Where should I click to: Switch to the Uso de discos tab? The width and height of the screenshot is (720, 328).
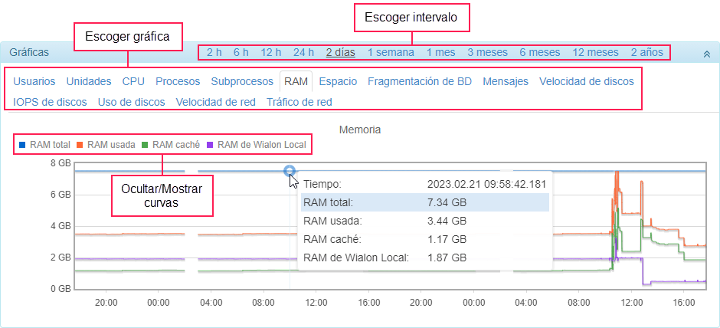(x=131, y=101)
